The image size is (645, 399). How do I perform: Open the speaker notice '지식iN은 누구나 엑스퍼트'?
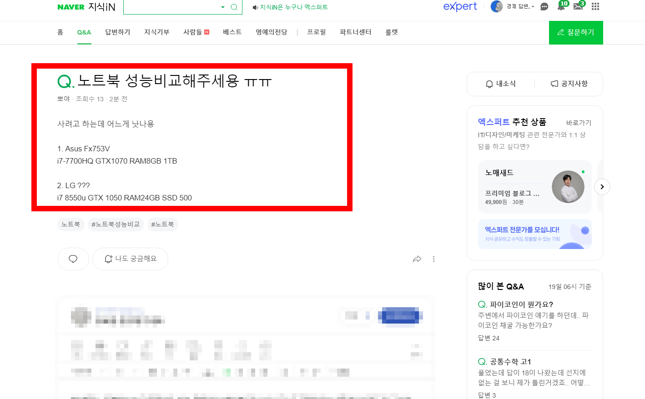[290, 7]
